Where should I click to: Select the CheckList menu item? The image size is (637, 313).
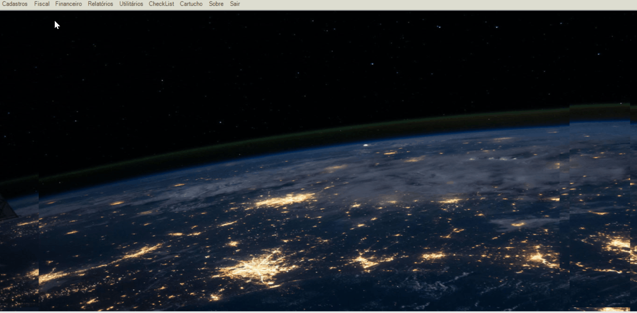tap(161, 4)
